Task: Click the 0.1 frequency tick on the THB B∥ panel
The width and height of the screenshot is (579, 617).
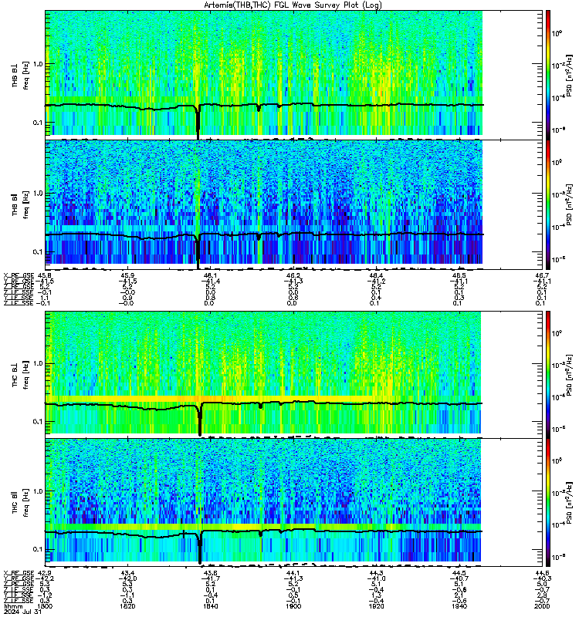Action: (37, 252)
